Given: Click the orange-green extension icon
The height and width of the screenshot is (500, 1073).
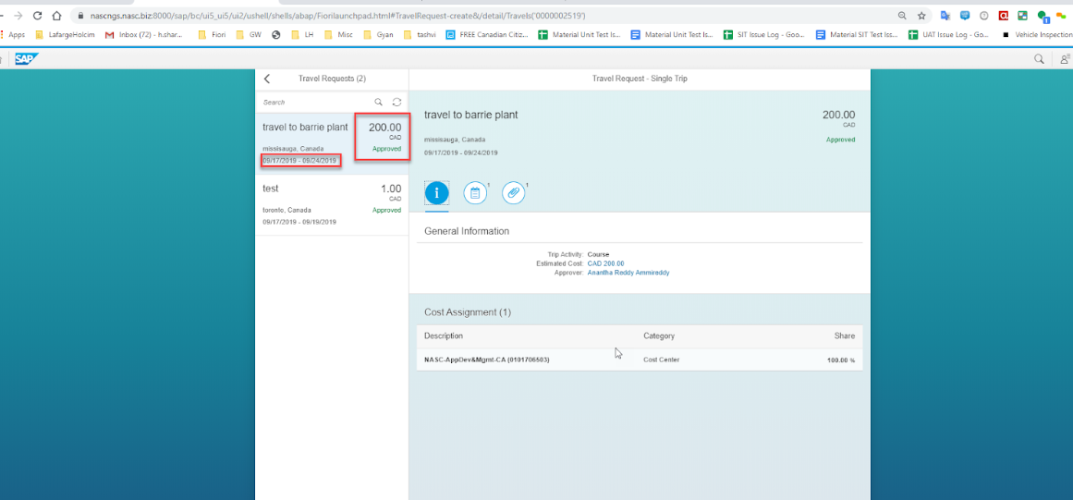Looking at the screenshot, I should point(1061,15).
